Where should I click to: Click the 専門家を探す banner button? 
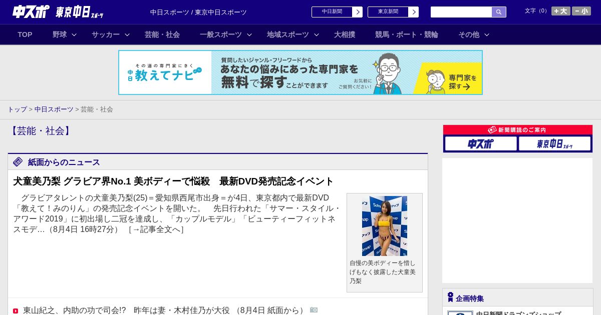[x=447, y=78]
